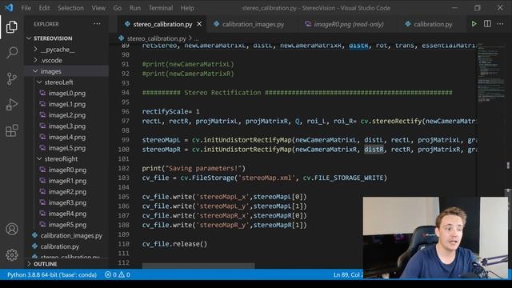512x288 pixels.
Task: Open imageR0.png in the explorer
Action: pos(67,170)
